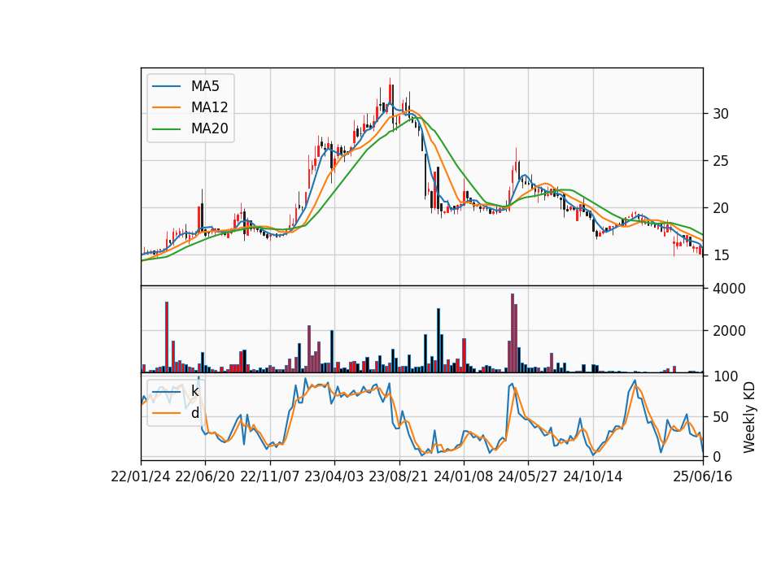Click the orange MA12 legend line sample
781x561 pixels.
(166, 107)
